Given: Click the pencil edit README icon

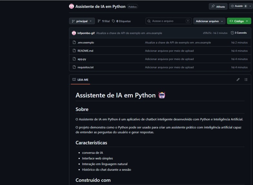Looking at the screenshot, I should pyautogui.click(x=238, y=79).
